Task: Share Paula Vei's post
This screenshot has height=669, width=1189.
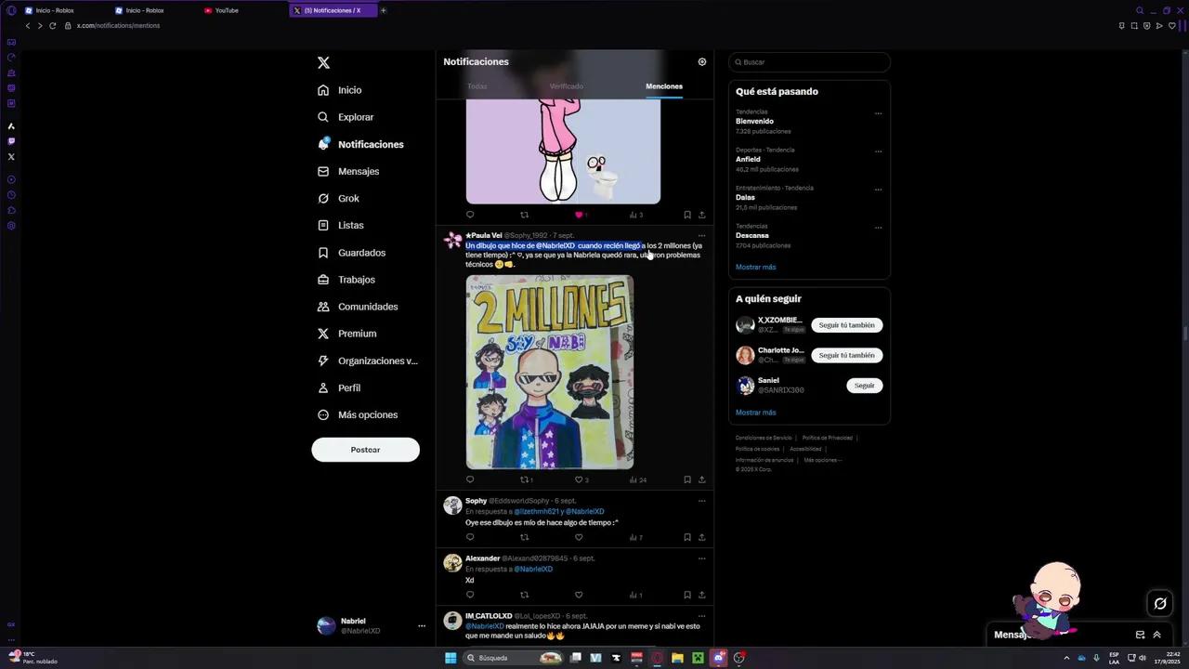Action: coord(701,479)
